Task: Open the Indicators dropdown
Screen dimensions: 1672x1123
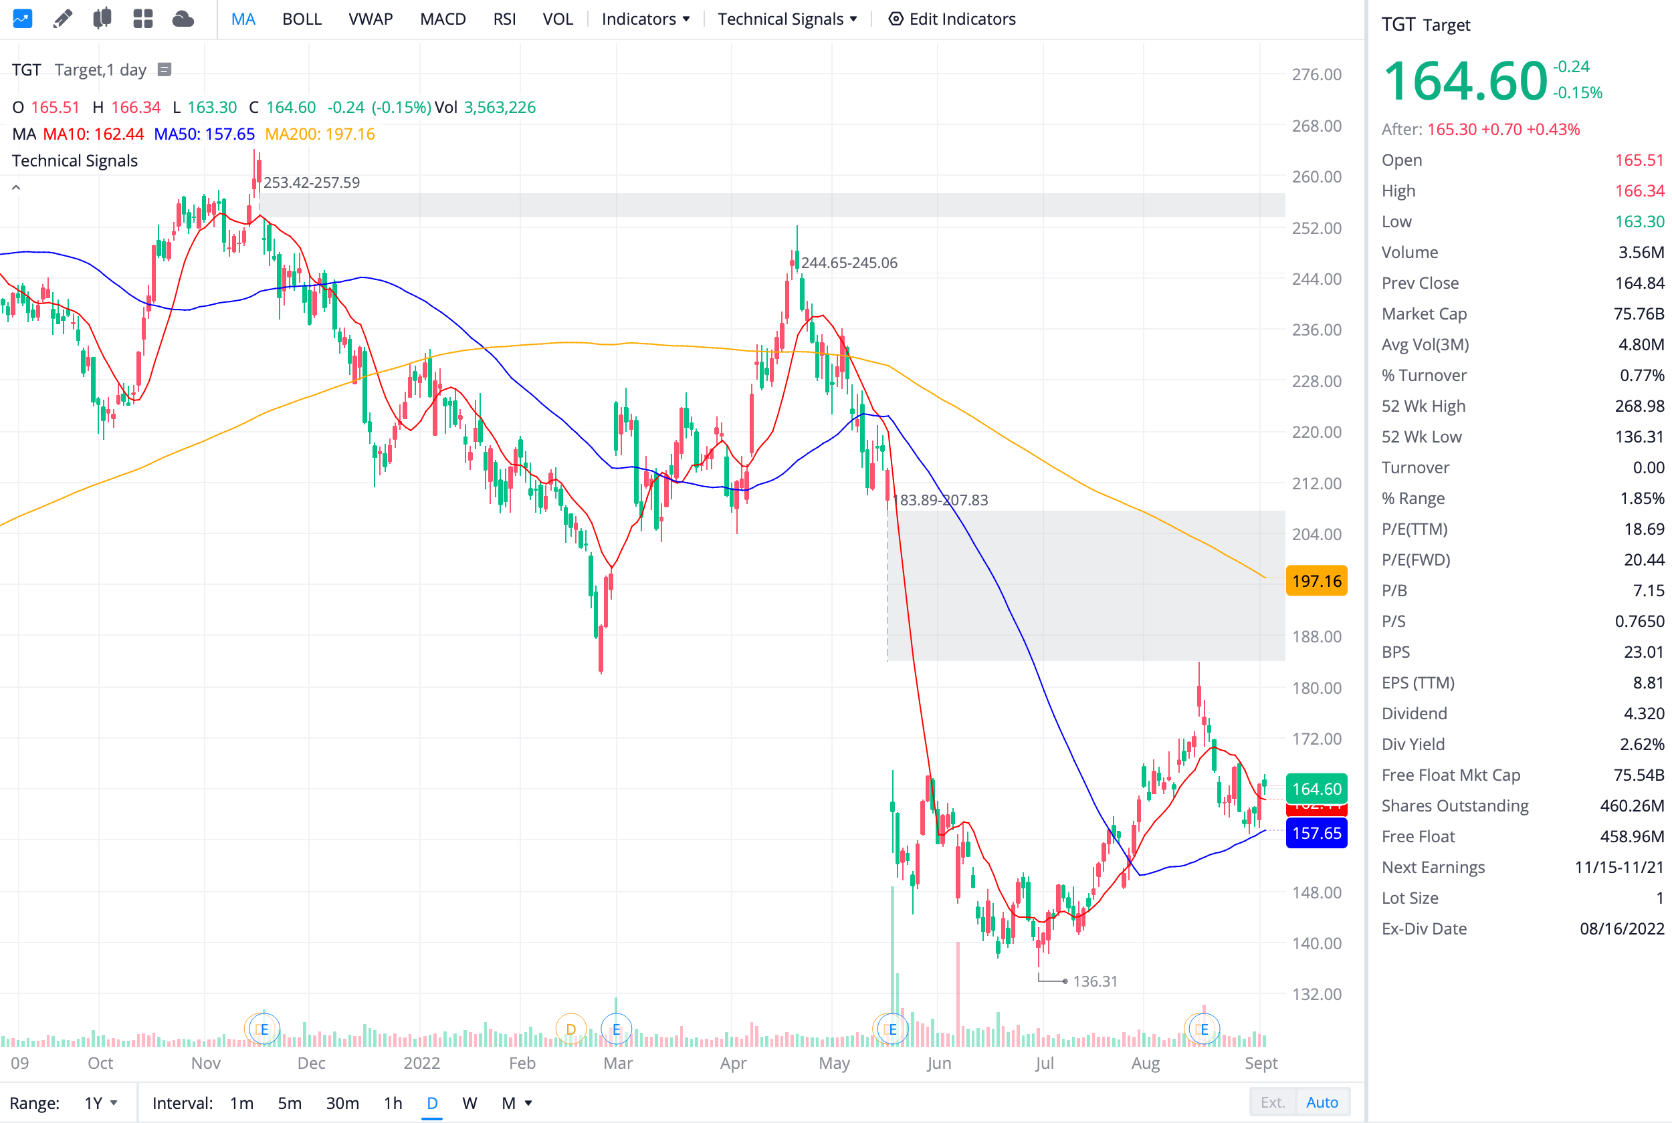Action: [645, 19]
